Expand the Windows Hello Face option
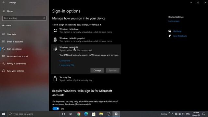This screenshot has height=117, width=208. pyautogui.click(x=86, y=31)
